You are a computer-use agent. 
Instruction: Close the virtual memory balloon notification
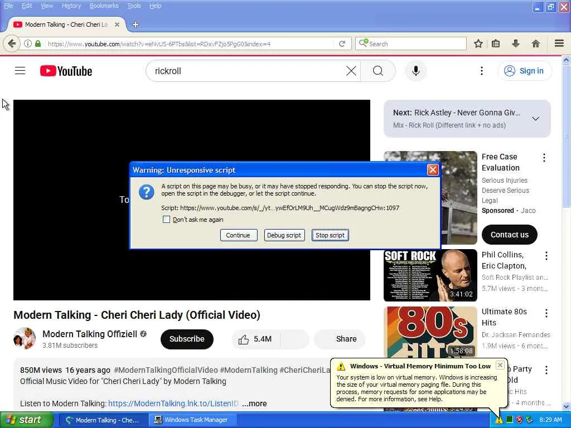tap(500, 365)
